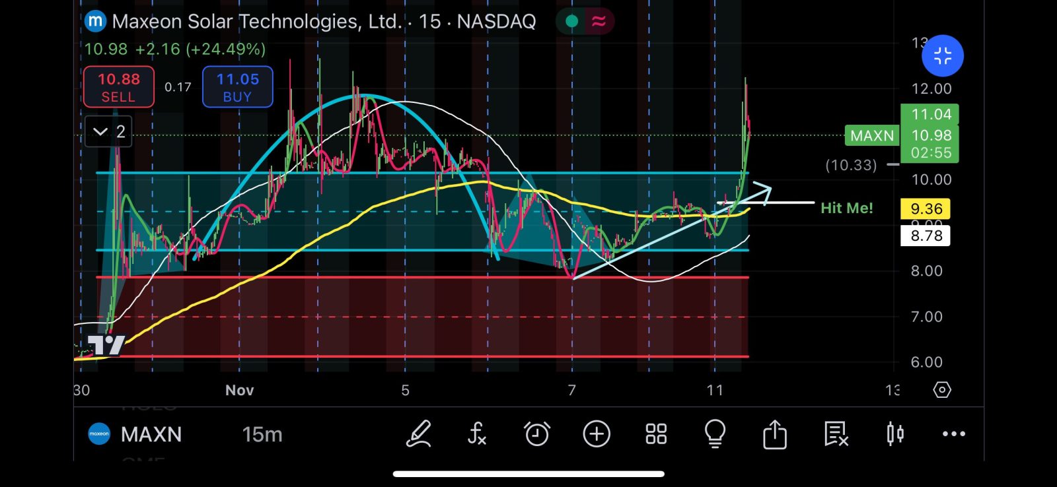The height and width of the screenshot is (487, 1057).
Task: Open MAXN symbol search in bottom bar
Action: tap(151, 434)
